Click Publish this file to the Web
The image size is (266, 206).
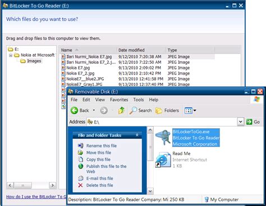coord(106,169)
